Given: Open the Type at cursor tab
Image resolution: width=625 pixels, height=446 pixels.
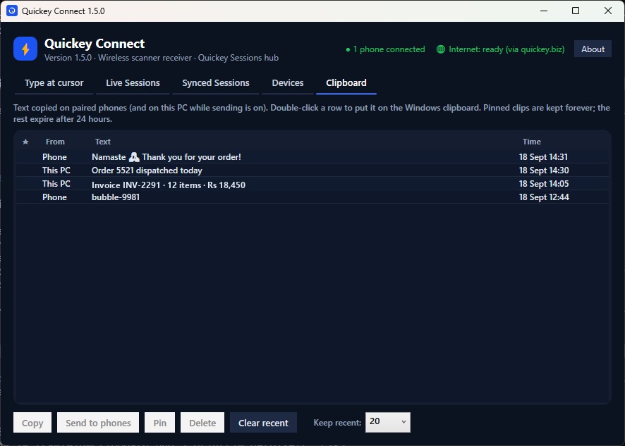Looking at the screenshot, I should (54, 83).
